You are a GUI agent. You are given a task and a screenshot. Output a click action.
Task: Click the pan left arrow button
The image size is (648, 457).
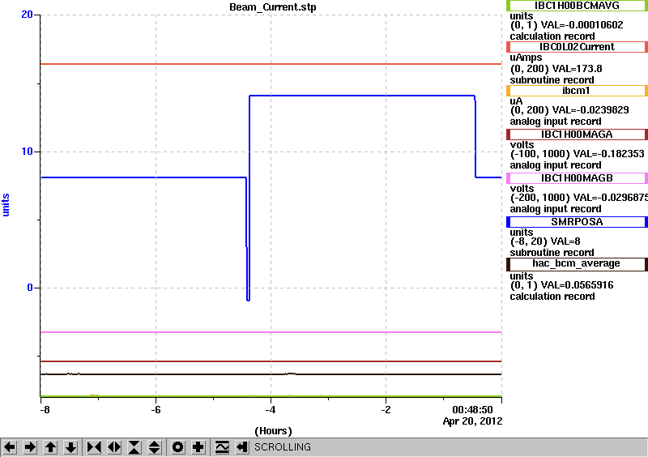(x=10, y=447)
